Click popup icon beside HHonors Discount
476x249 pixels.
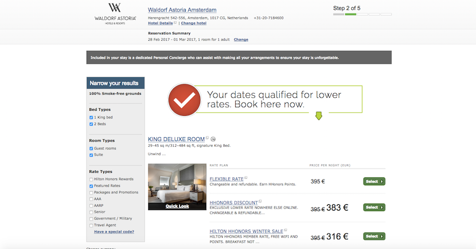[260, 201]
